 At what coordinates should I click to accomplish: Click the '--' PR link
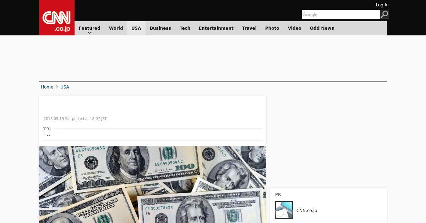pyautogui.click(x=48, y=135)
